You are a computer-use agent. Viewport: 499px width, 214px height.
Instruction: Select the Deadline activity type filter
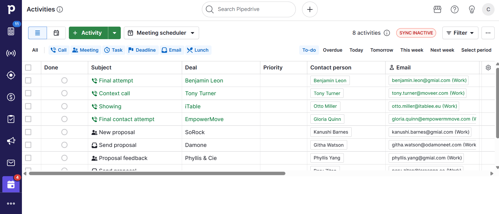click(x=142, y=50)
